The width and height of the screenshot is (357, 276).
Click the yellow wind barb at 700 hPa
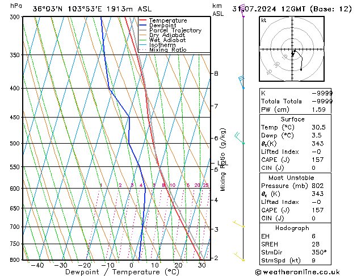(x=239, y=224)
